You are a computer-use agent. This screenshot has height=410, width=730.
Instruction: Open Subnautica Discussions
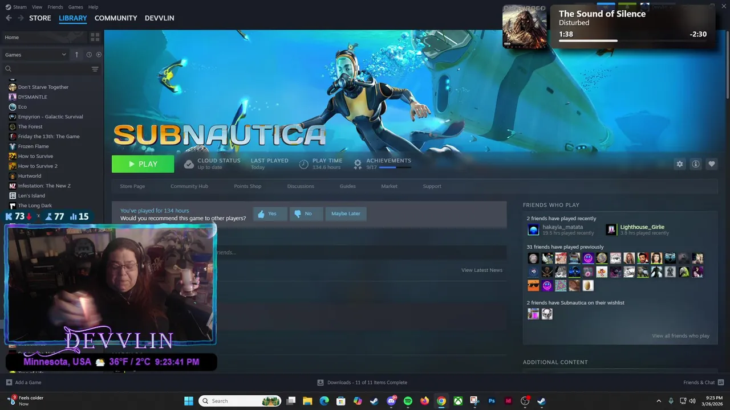click(301, 186)
